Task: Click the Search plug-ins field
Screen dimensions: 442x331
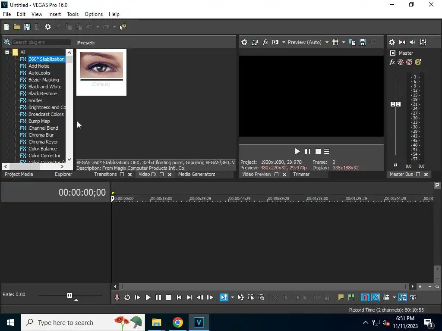Action: click(41, 42)
